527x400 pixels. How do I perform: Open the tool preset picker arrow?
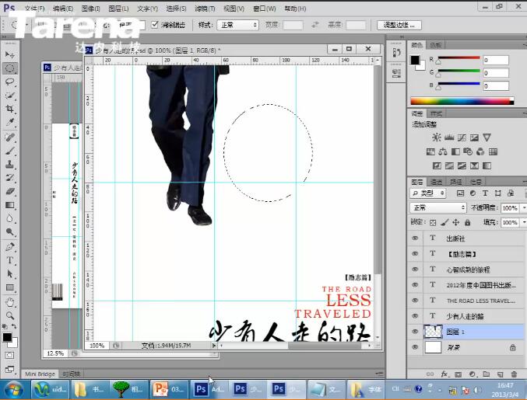pos(26,25)
